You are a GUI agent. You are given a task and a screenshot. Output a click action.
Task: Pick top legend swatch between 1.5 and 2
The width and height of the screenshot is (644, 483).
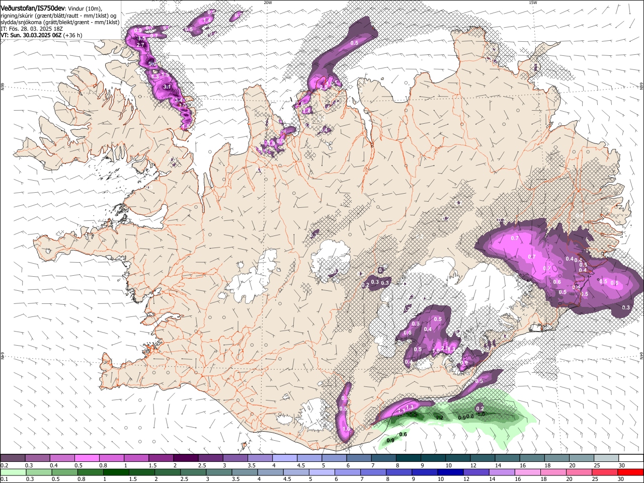pos(160,458)
